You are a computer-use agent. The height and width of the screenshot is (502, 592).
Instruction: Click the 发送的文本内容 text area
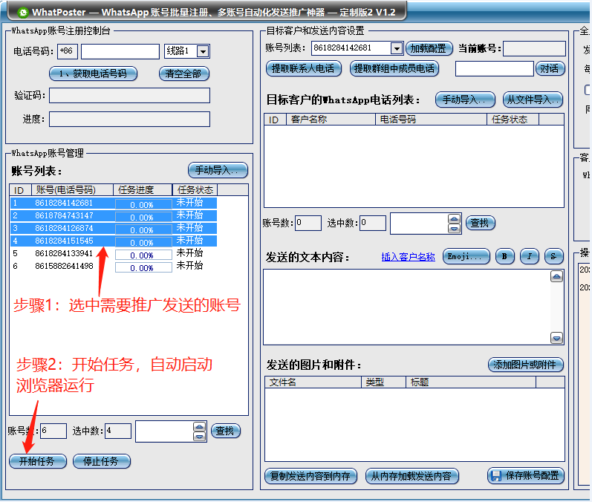coord(406,307)
